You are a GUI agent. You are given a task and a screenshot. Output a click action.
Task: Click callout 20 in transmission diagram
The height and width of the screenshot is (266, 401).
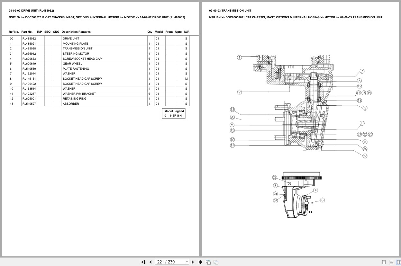point(232,118)
